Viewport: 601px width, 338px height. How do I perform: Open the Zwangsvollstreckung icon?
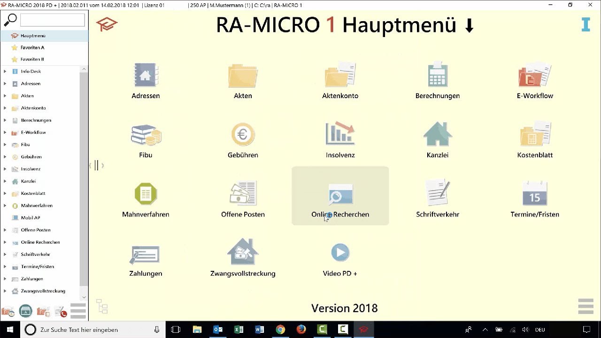243,252
